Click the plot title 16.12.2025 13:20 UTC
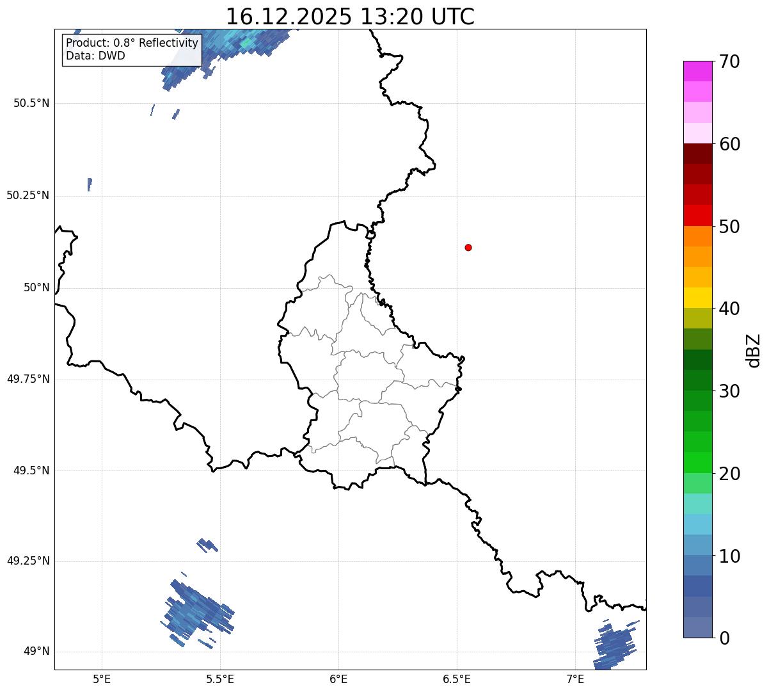Image resolution: width=769 pixels, height=692 pixels. click(350, 16)
